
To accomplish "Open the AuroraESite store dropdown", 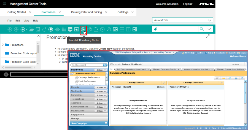I will tap(182, 20).
